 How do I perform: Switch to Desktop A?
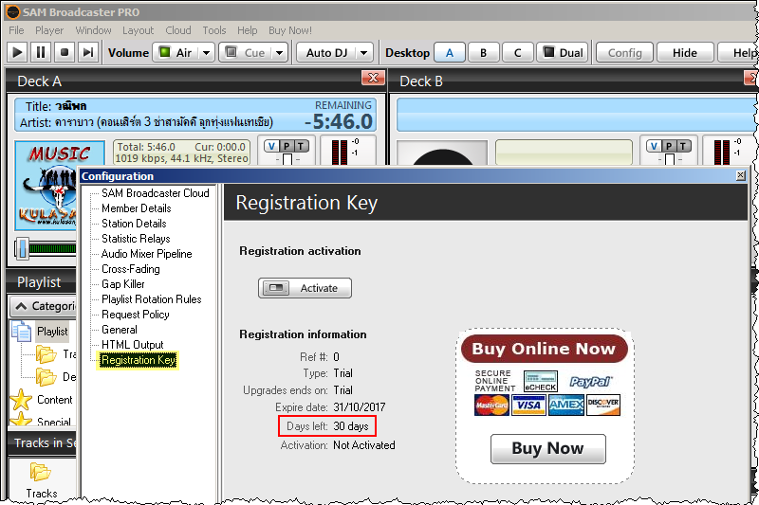point(450,52)
